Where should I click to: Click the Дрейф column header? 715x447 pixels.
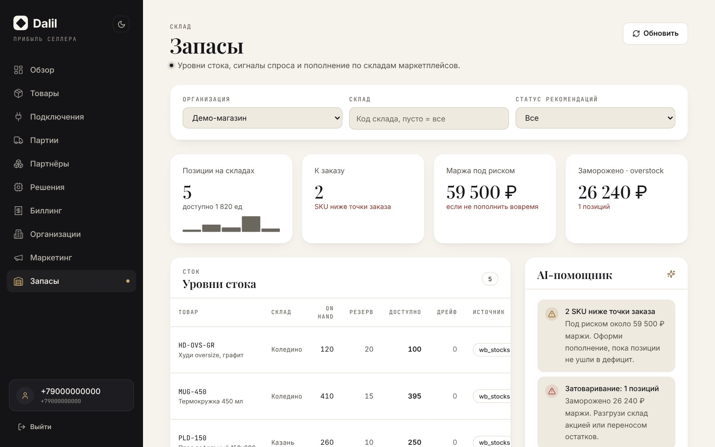tap(447, 312)
